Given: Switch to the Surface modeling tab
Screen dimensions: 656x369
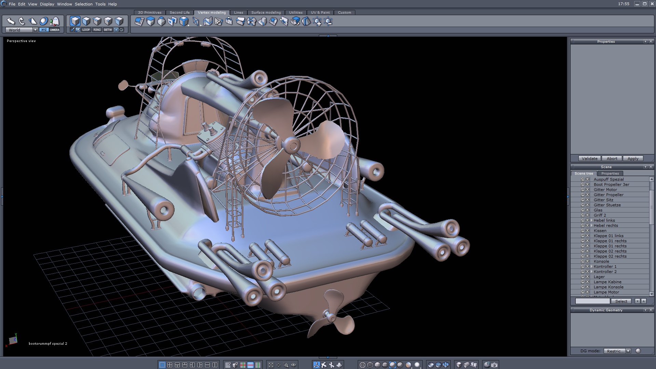Looking at the screenshot, I should tap(266, 12).
